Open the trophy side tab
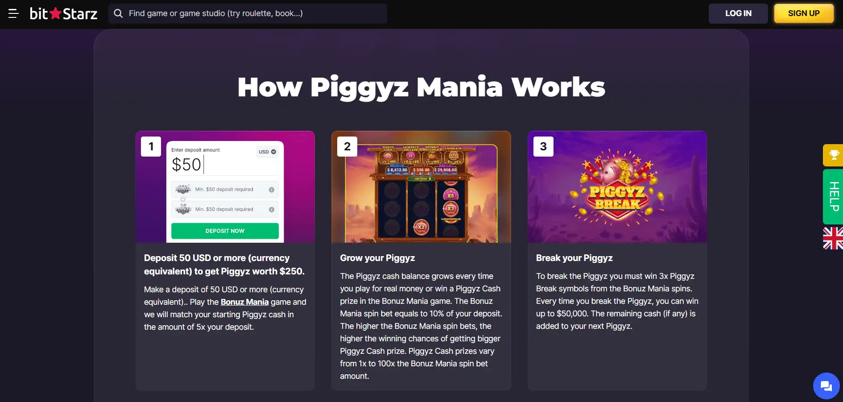The width and height of the screenshot is (843, 402). pos(833,155)
